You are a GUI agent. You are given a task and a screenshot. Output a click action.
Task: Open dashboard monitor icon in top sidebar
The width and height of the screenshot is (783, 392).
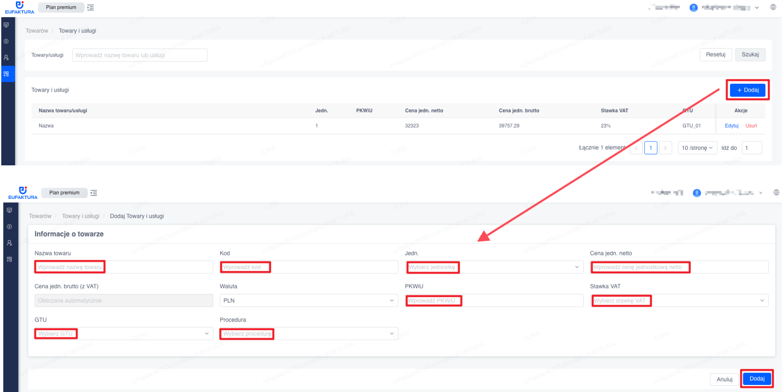click(x=6, y=25)
